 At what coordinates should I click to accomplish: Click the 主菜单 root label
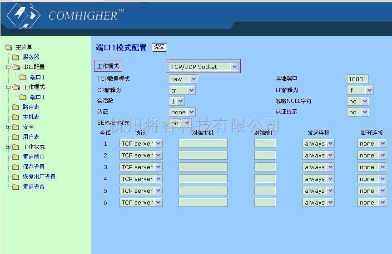point(24,47)
